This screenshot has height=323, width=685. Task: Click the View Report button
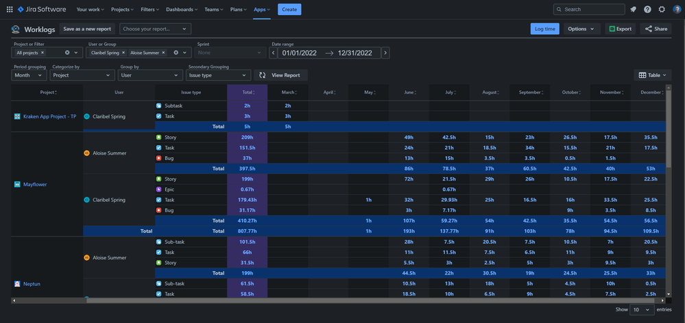coord(280,75)
